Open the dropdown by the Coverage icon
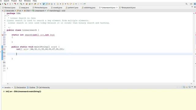The image size is (196, 110). click(7, 4)
